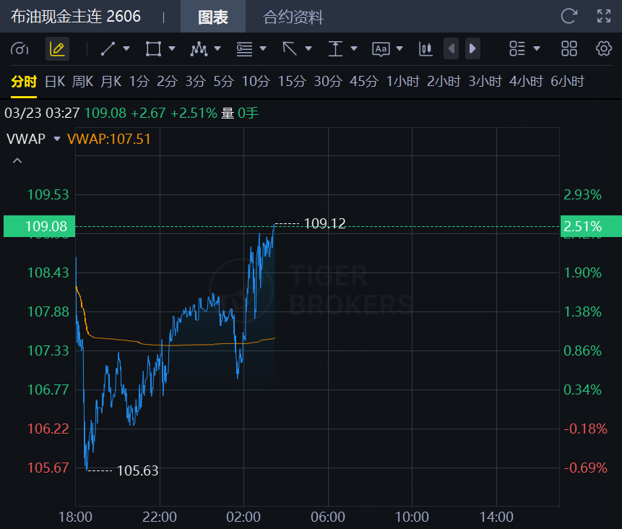
Task: Expand the list layout dropdown
Action: (536, 49)
